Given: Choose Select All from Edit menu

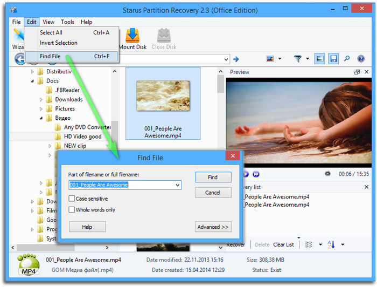Looking at the screenshot, I should coord(72,32).
